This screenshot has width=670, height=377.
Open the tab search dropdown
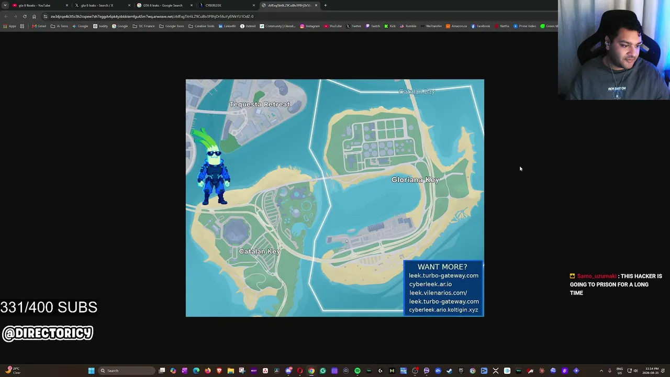(5, 5)
